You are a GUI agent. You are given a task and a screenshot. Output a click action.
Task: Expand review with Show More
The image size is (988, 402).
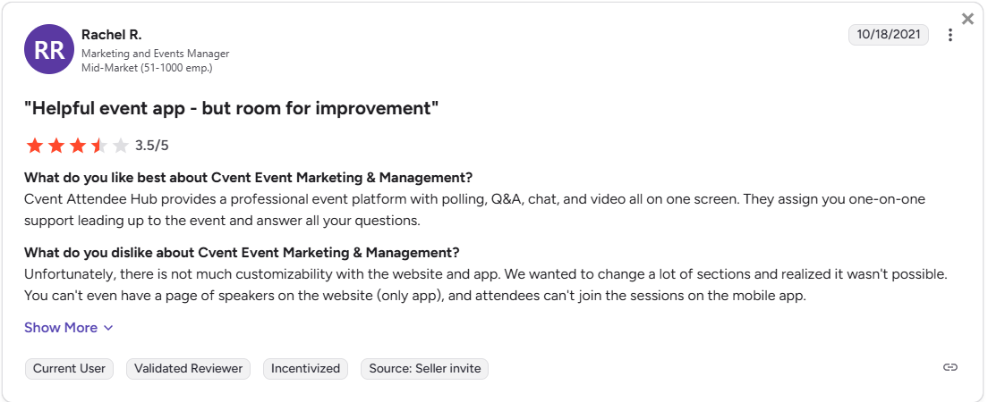pyautogui.click(x=61, y=328)
